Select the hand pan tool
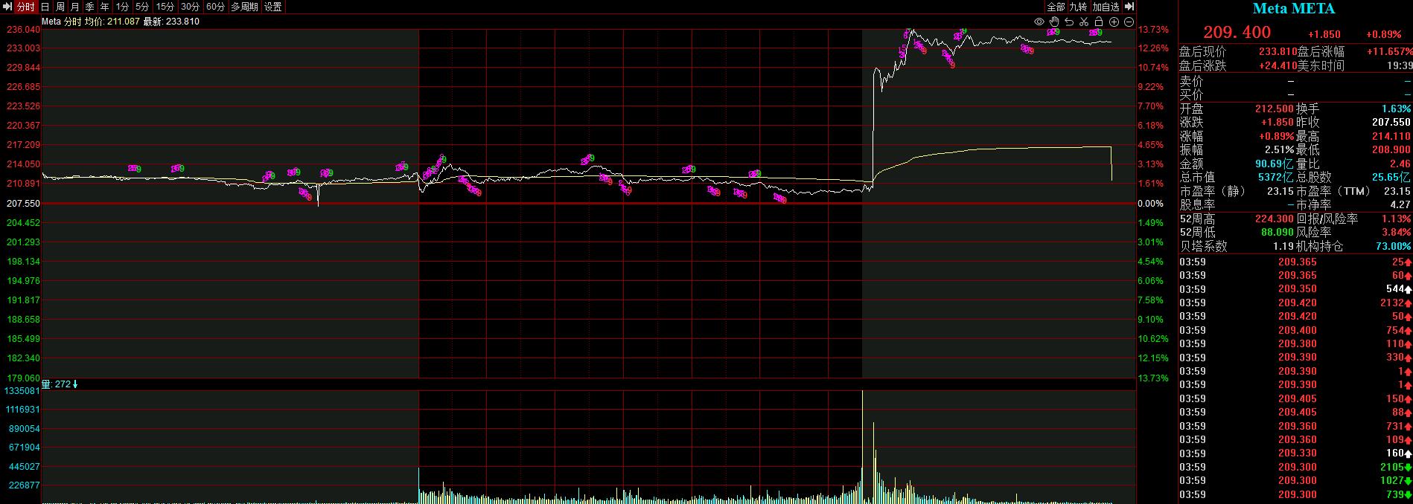This screenshot has height=504, width=1413. coord(1054,22)
